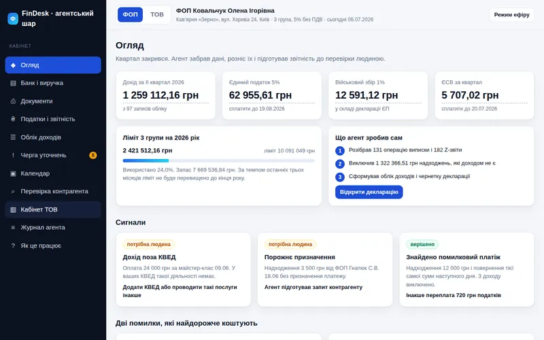The height and width of the screenshot is (340, 544).
Task: Go to Документи section
Action: click(53, 101)
